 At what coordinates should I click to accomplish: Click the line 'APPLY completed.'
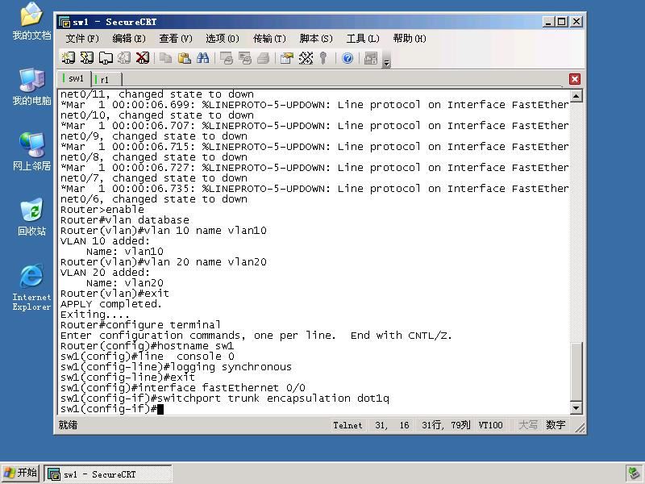coord(111,304)
